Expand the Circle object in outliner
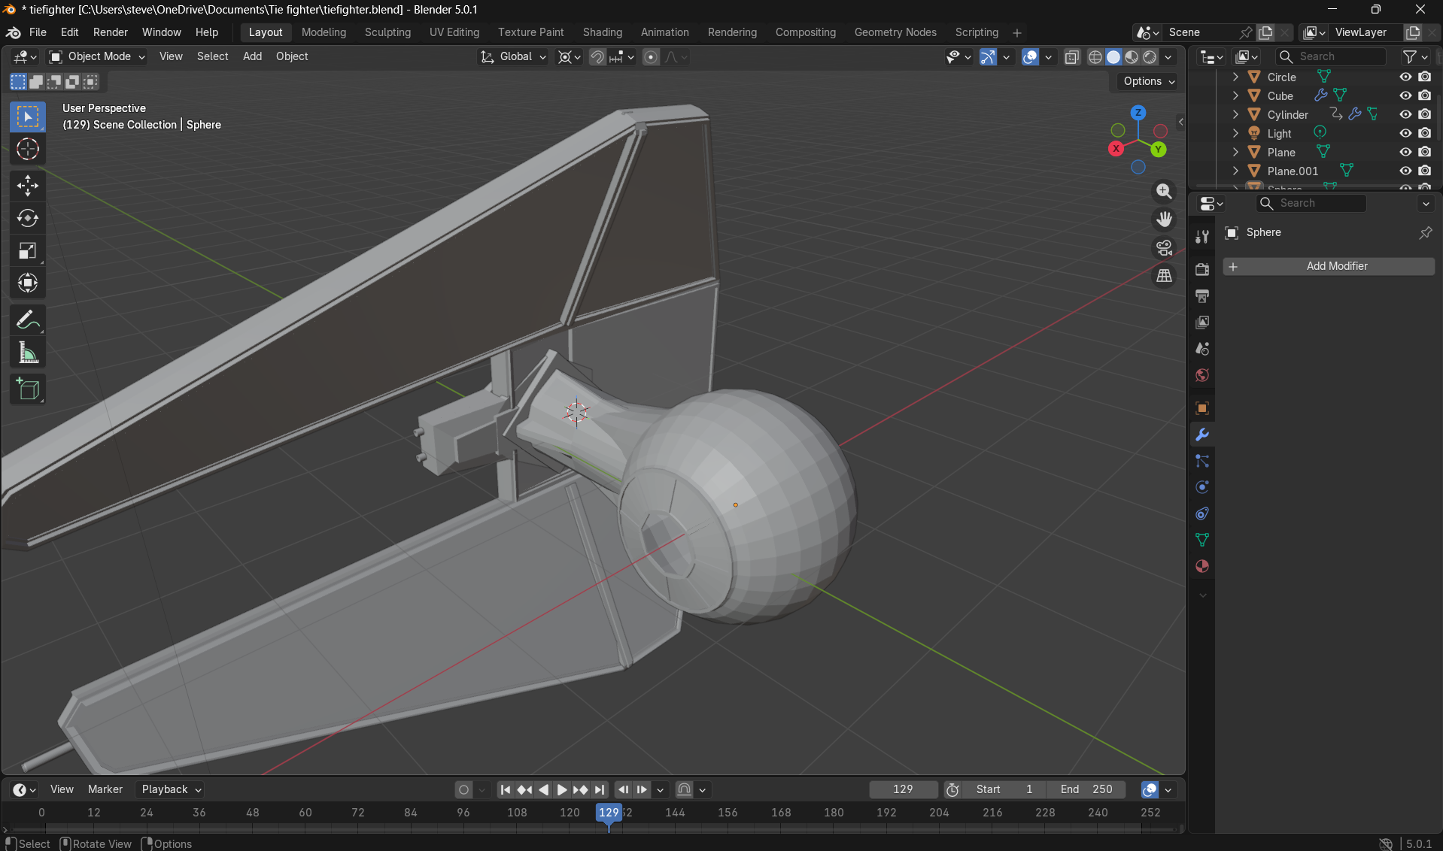 coord(1235,77)
